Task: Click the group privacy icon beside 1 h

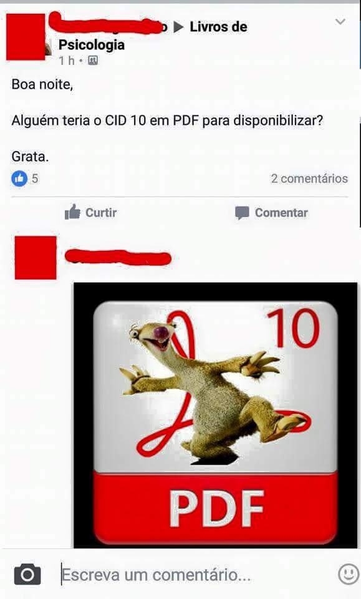Action: coord(93,61)
